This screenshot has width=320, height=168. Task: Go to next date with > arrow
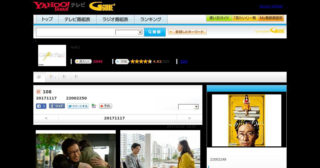[x=190, y=118]
